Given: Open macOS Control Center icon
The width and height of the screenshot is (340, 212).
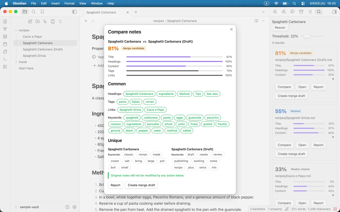Looking at the screenshot, I should coord(303,3).
